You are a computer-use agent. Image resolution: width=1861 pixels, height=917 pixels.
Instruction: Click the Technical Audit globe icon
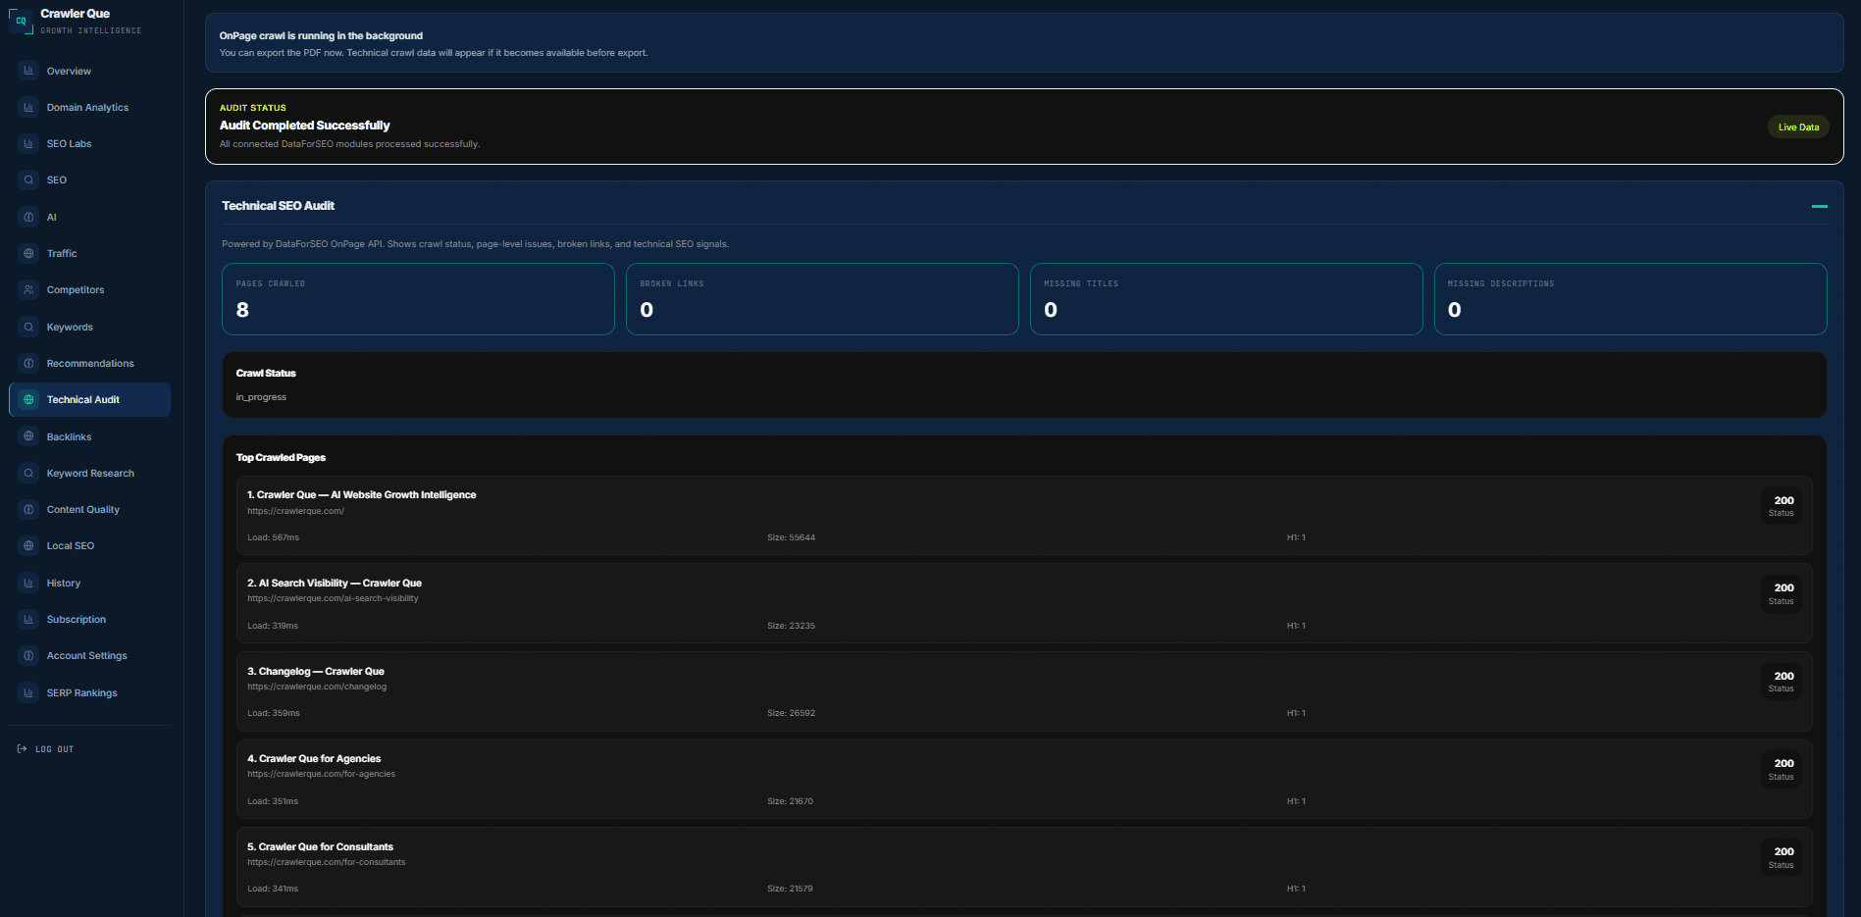(28, 399)
